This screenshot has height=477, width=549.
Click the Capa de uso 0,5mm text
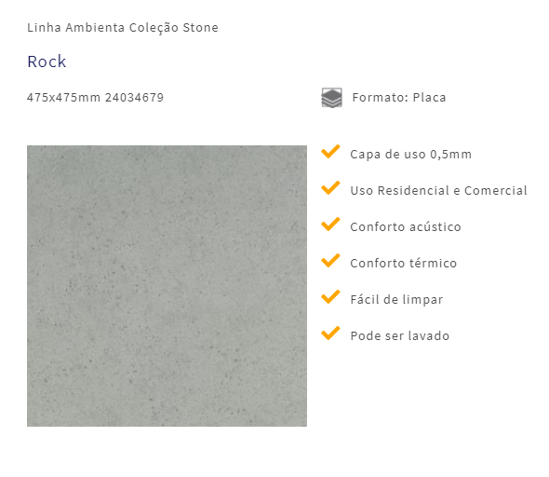410,155
